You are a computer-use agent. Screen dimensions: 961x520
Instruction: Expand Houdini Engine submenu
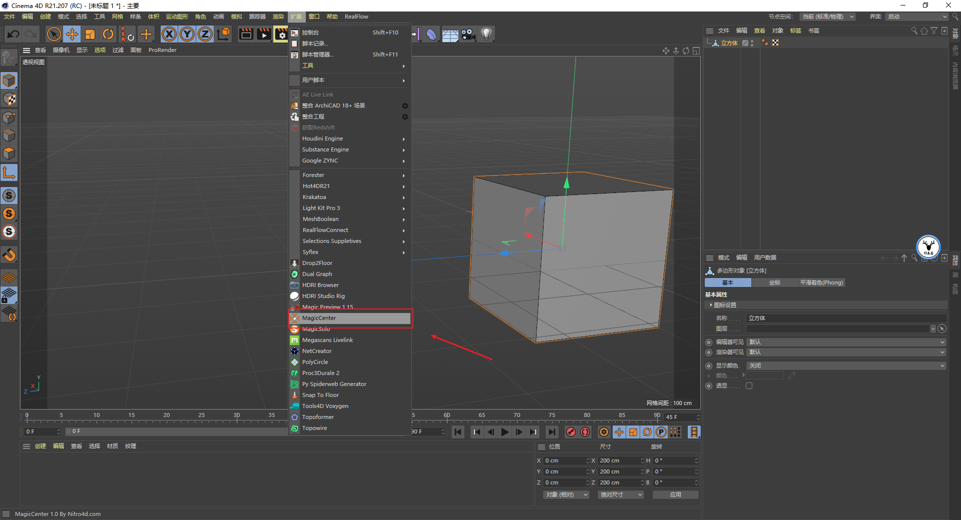click(350, 138)
